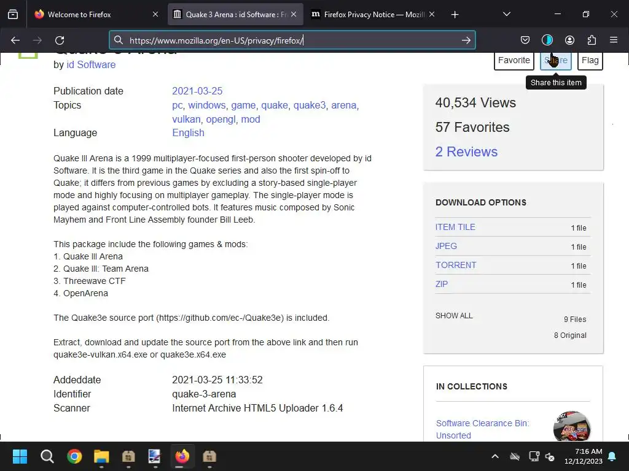Download the JPEG file
This screenshot has width=629, height=471.
[x=446, y=246]
